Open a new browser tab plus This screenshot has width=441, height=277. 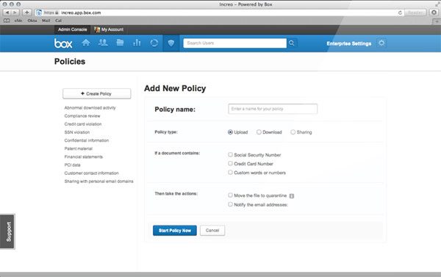point(437,21)
